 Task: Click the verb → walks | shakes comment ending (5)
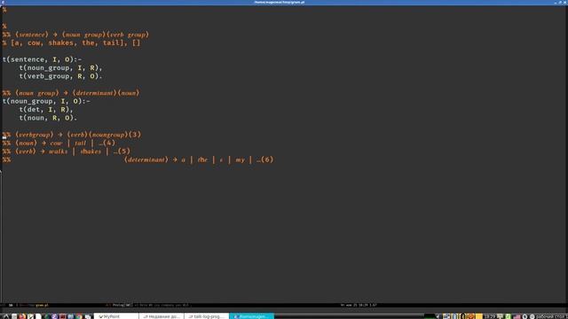tap(67, 151)
